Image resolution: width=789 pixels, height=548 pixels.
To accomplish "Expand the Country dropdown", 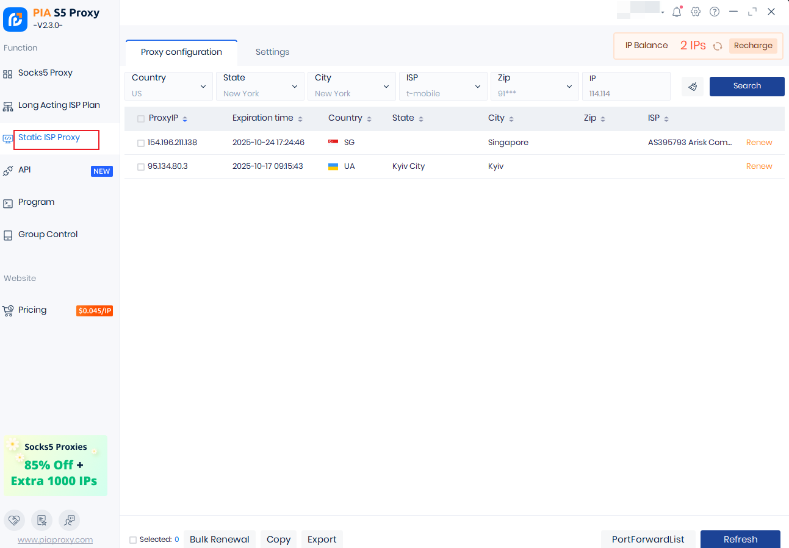I will click(168, 86).
